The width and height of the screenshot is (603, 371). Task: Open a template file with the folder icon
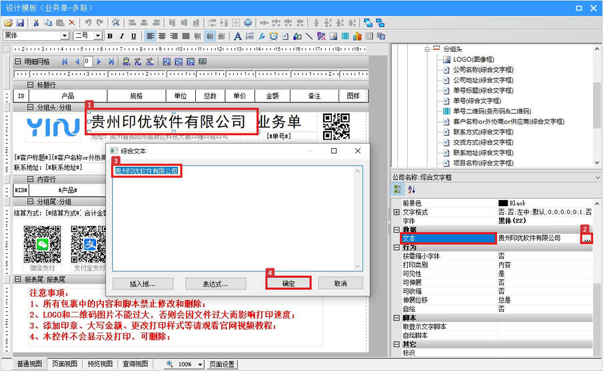pos(8,23)
